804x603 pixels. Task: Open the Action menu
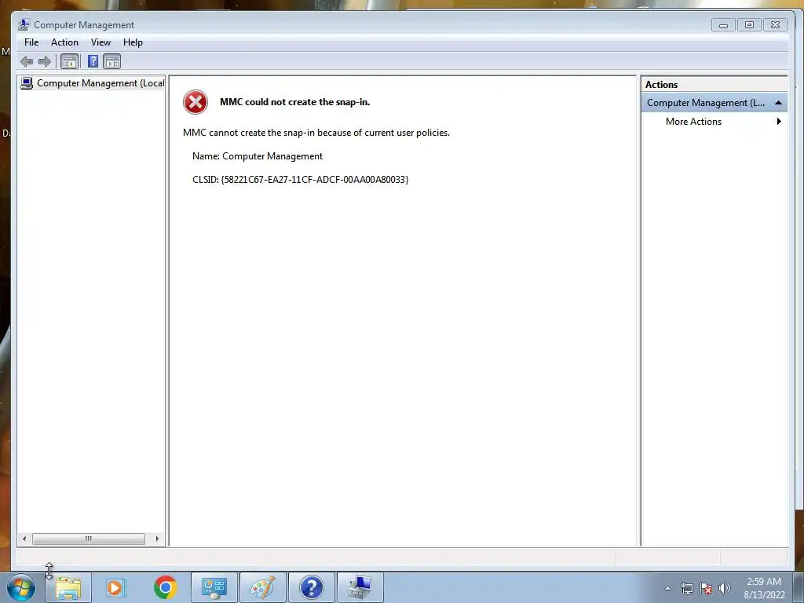[64, 42]
